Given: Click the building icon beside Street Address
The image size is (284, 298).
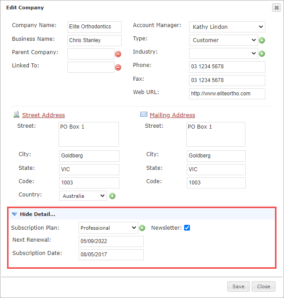Looking at the screenshot, I should point(16,114).
